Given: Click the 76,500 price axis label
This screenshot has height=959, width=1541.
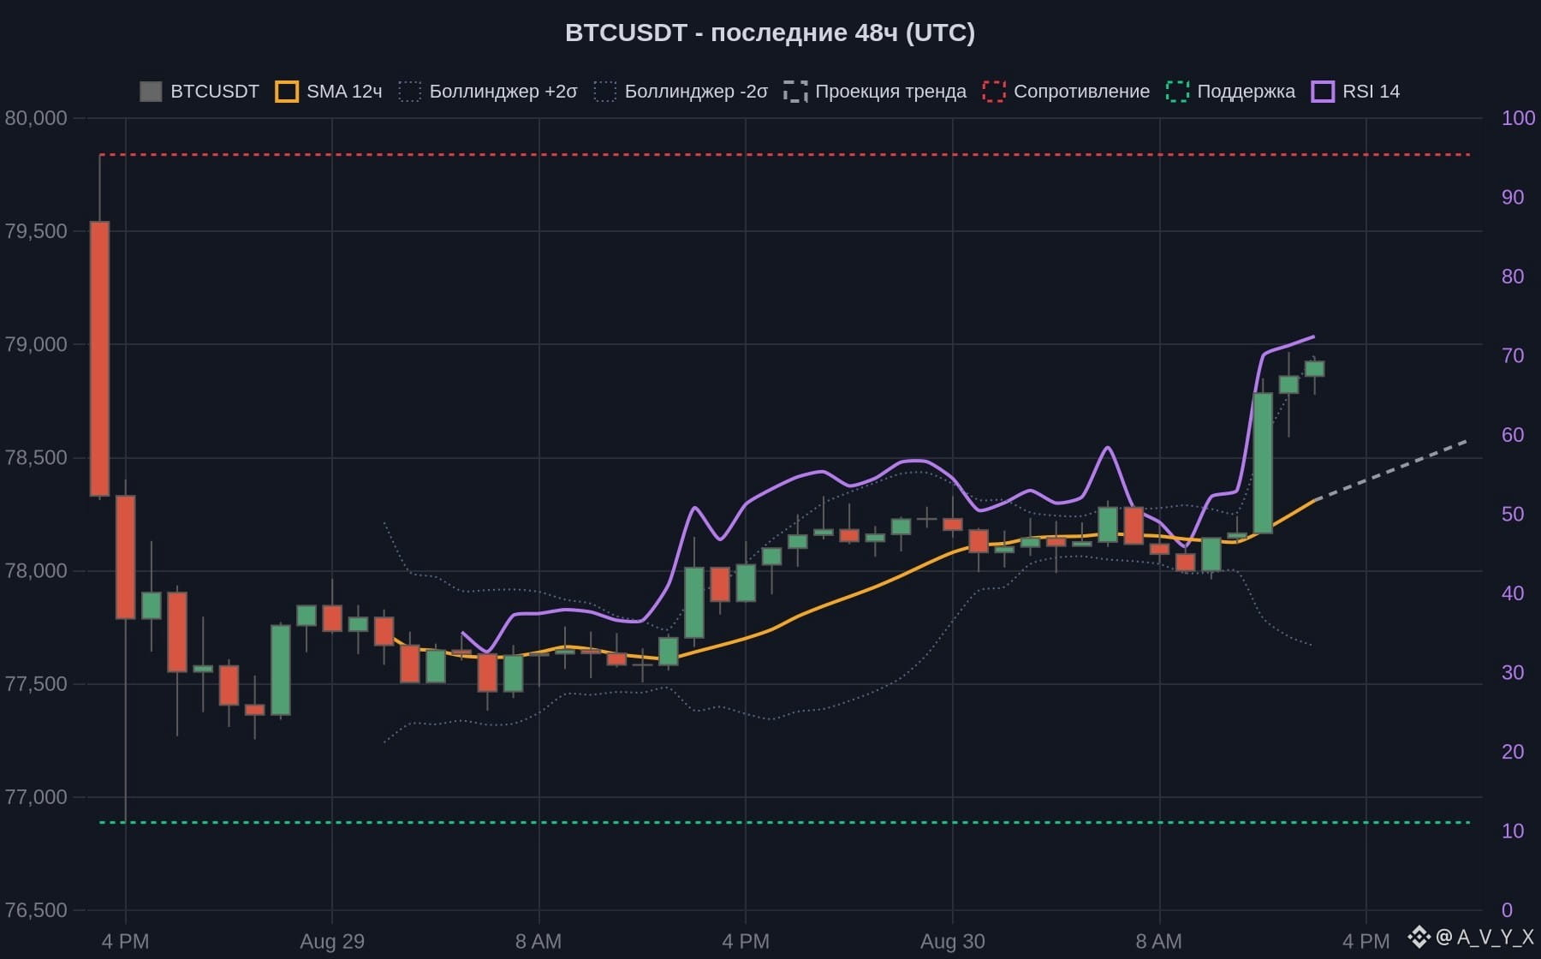Looking at the screenshot, I should tap(36, 910).
